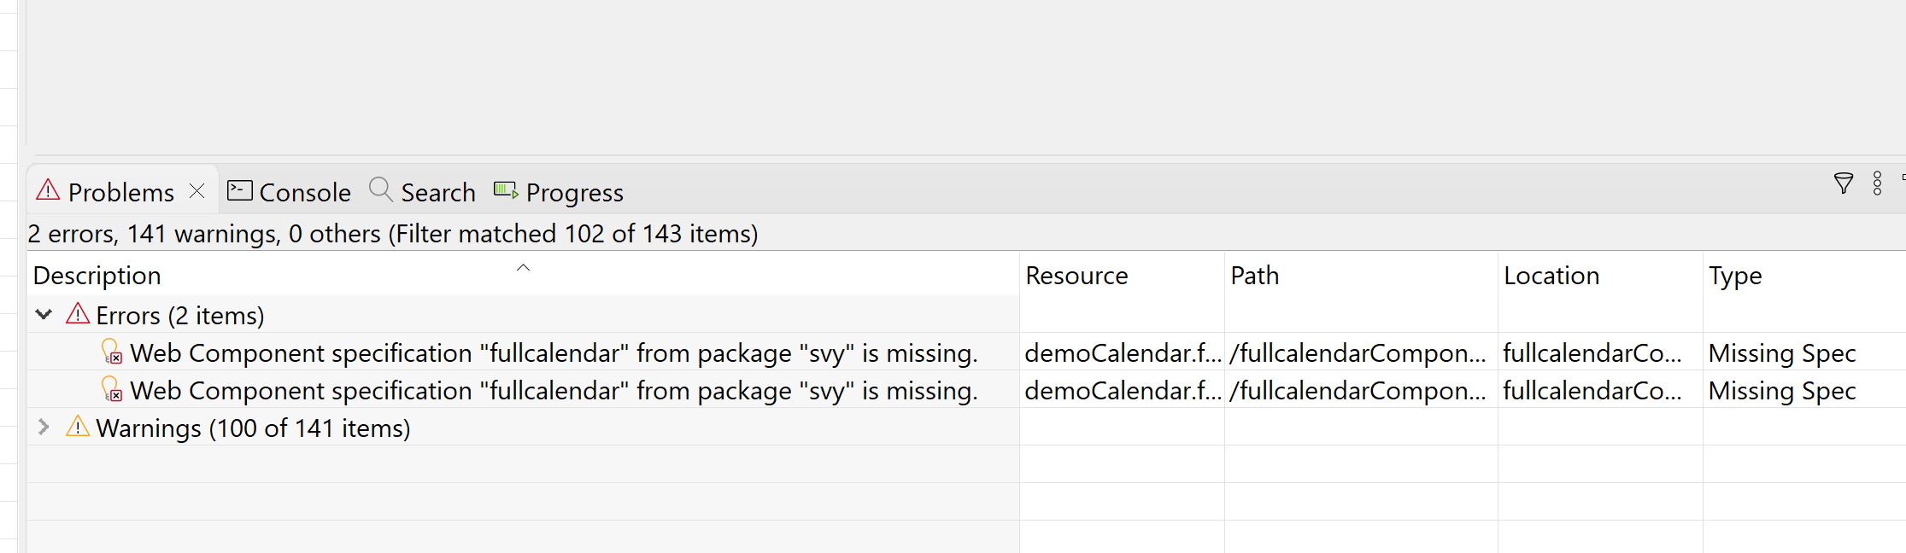Click the Progress bar icon
Screen dimensions: 1906x553
tap(506, 189)
